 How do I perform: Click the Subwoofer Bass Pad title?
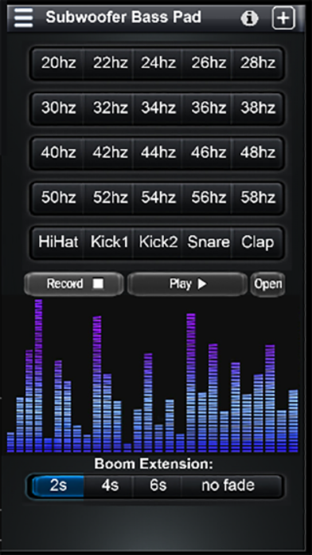[123, 17]
